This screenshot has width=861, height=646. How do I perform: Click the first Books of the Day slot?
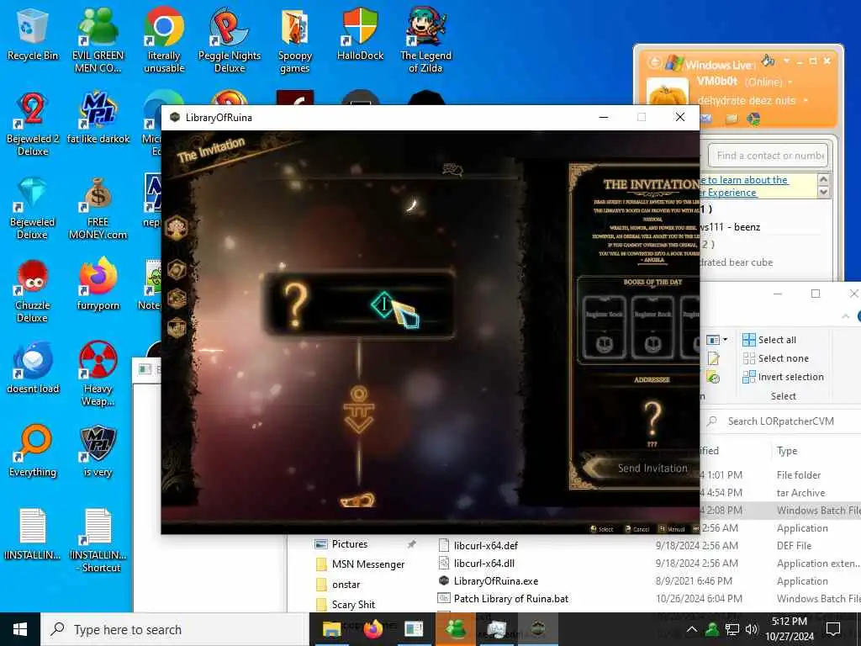[x=604, y=328]
